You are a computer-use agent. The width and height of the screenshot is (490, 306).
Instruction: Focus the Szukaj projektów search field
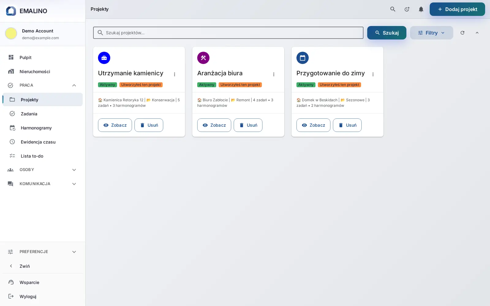click(228, 33)
